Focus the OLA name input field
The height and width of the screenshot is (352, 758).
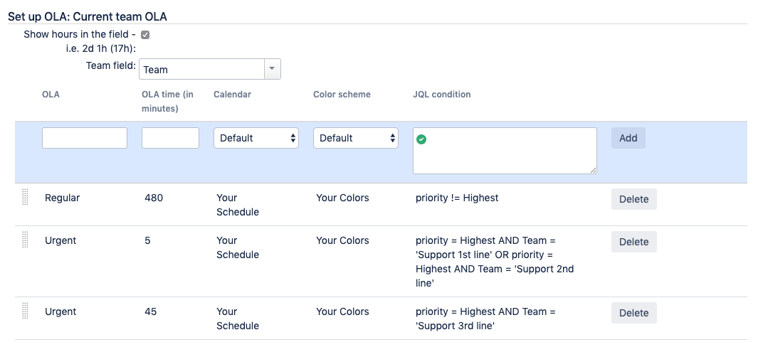85,138
